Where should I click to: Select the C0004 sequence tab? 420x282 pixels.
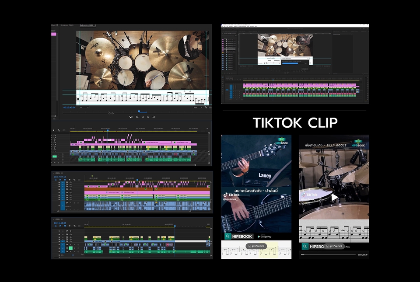click(58, 173)
